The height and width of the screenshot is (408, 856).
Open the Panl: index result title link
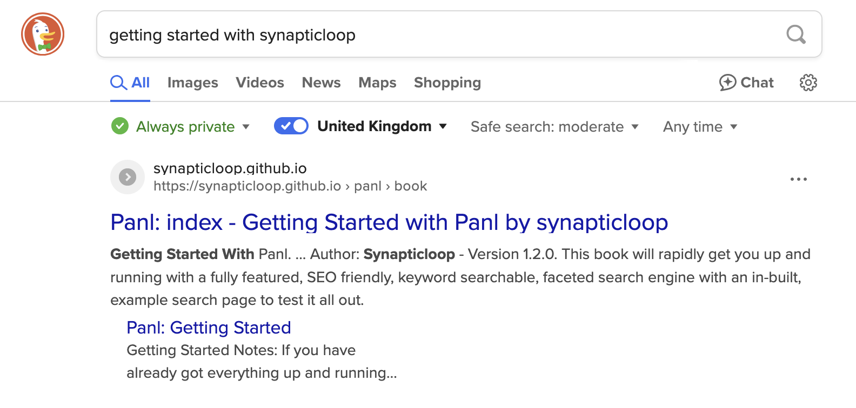pos(389,222)
